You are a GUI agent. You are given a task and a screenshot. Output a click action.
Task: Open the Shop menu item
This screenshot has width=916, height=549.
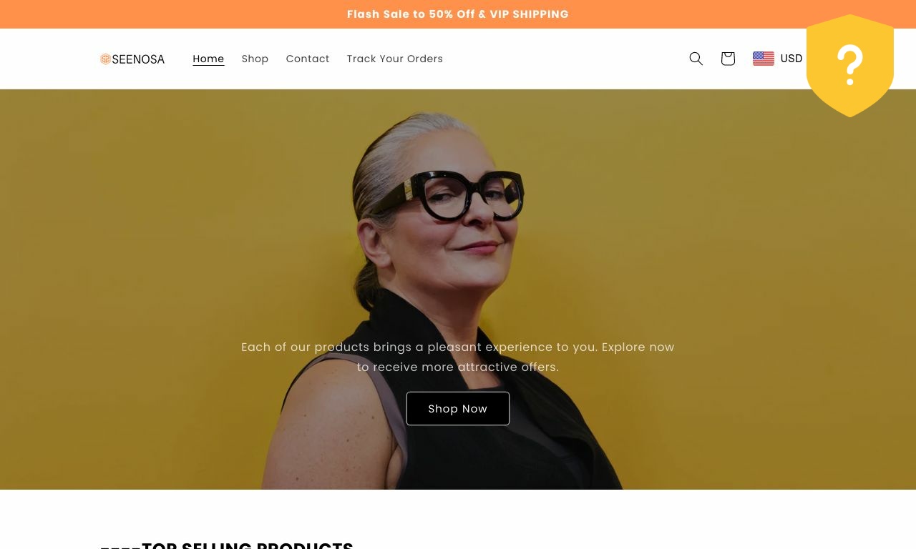tap(255, 59)
